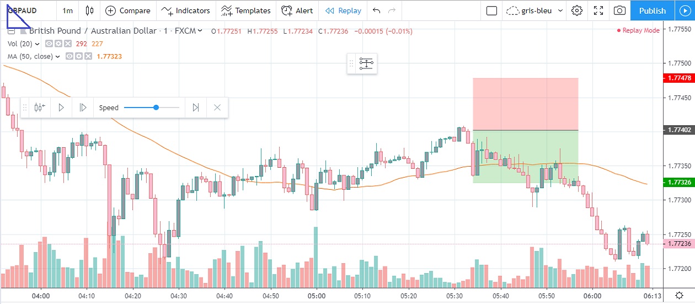Step forward one bar in replay

[83, 108]
